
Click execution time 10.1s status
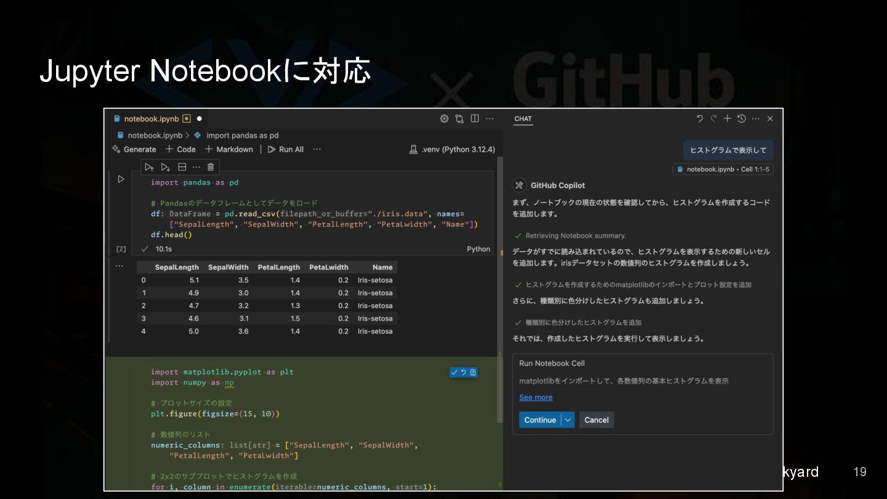coord(163,249)
